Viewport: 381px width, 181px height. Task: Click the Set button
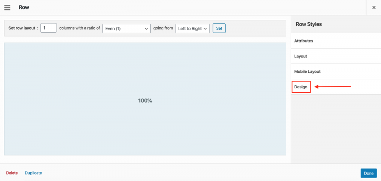pos(219,28)
